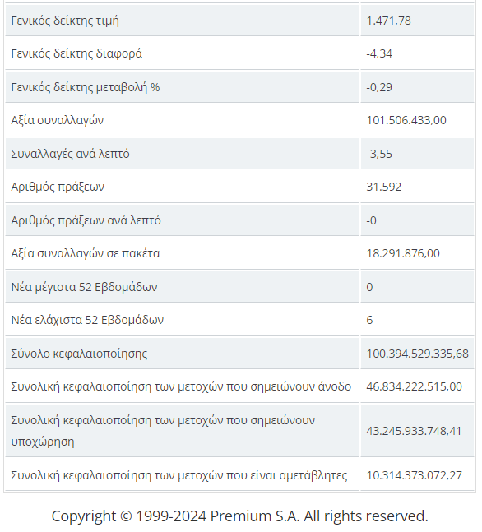Click 'Γενικός δείκτης μεταβολή %' label

(86, 87)
